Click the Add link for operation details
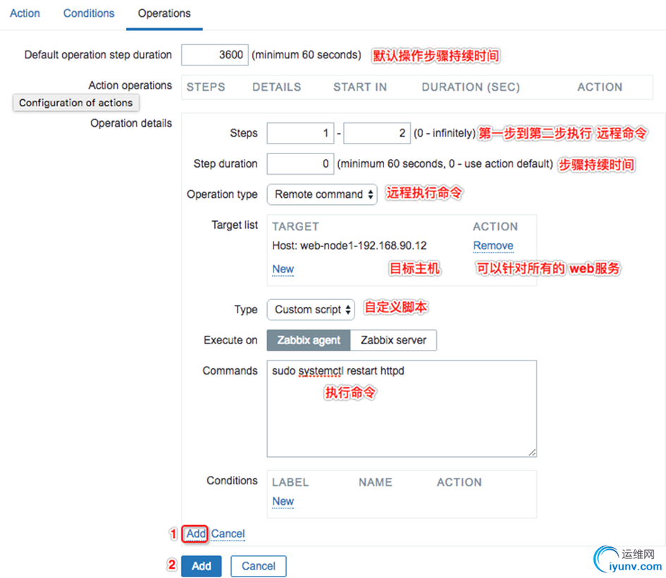This screenshot has height=578, width=666. click(196, 534)
